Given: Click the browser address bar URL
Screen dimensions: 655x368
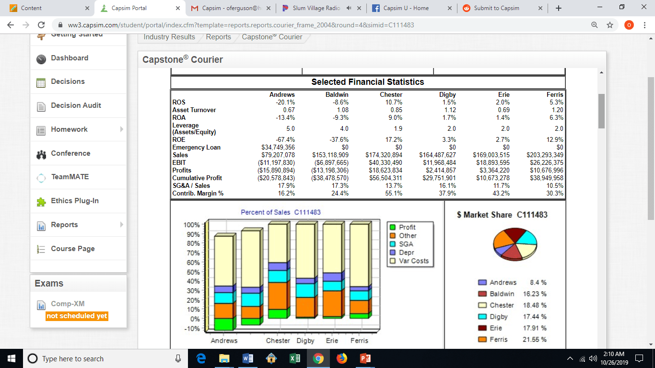Looking at the screenshot, I should point(241,25).
